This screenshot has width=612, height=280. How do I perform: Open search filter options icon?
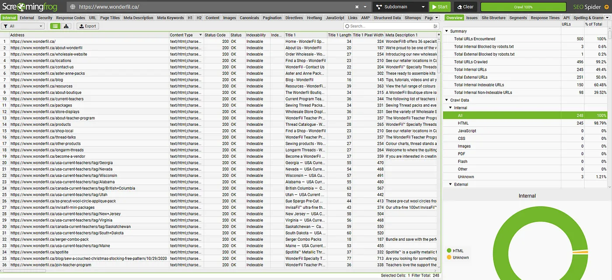click(x=435, y=26)
